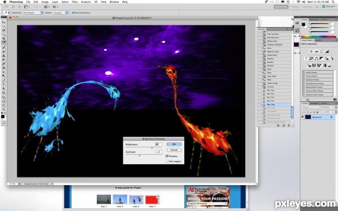The width and height of the screenshot is (338, 211).
Task: Click the Brightness slider handle
Action: coord(152,147)
